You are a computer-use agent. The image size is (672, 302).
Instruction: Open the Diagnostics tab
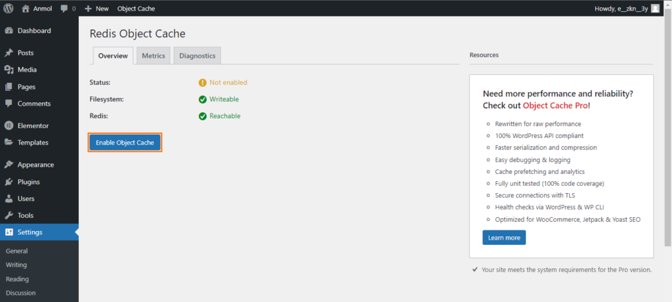click(x=197, y=56)
